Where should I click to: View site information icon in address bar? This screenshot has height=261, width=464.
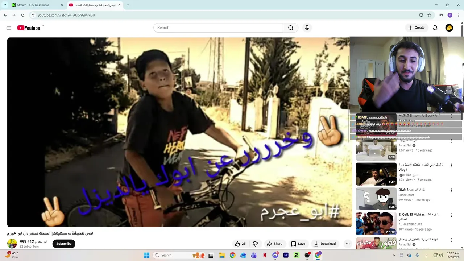click(33, 15)
